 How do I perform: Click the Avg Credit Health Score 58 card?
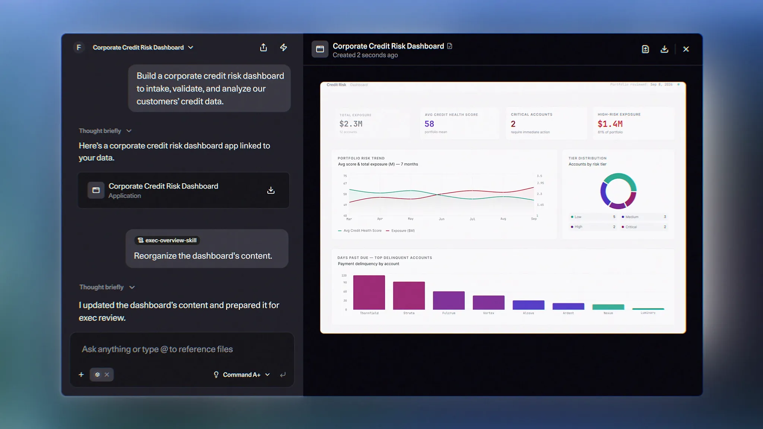click(459, 123)
